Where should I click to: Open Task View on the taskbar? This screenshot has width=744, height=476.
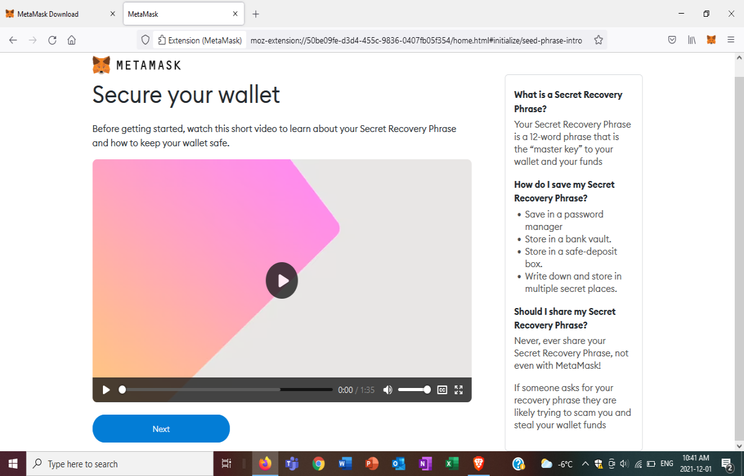coord(226,464)
